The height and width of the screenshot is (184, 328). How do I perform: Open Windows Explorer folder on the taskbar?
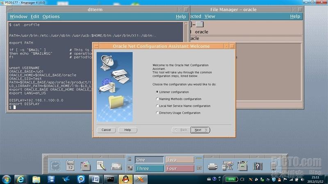pyautogui.click(x=36, y=179)
